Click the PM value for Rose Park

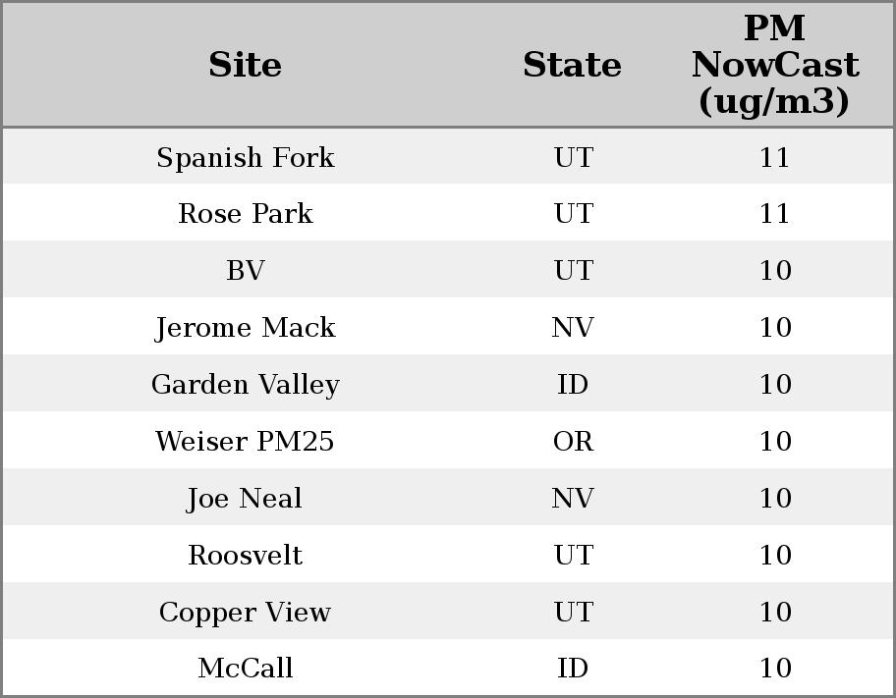coord(774,214)
